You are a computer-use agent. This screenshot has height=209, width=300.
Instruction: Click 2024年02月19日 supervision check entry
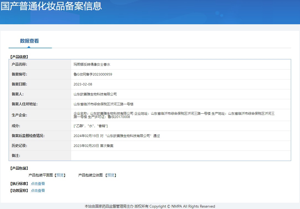tap(117, 136)
